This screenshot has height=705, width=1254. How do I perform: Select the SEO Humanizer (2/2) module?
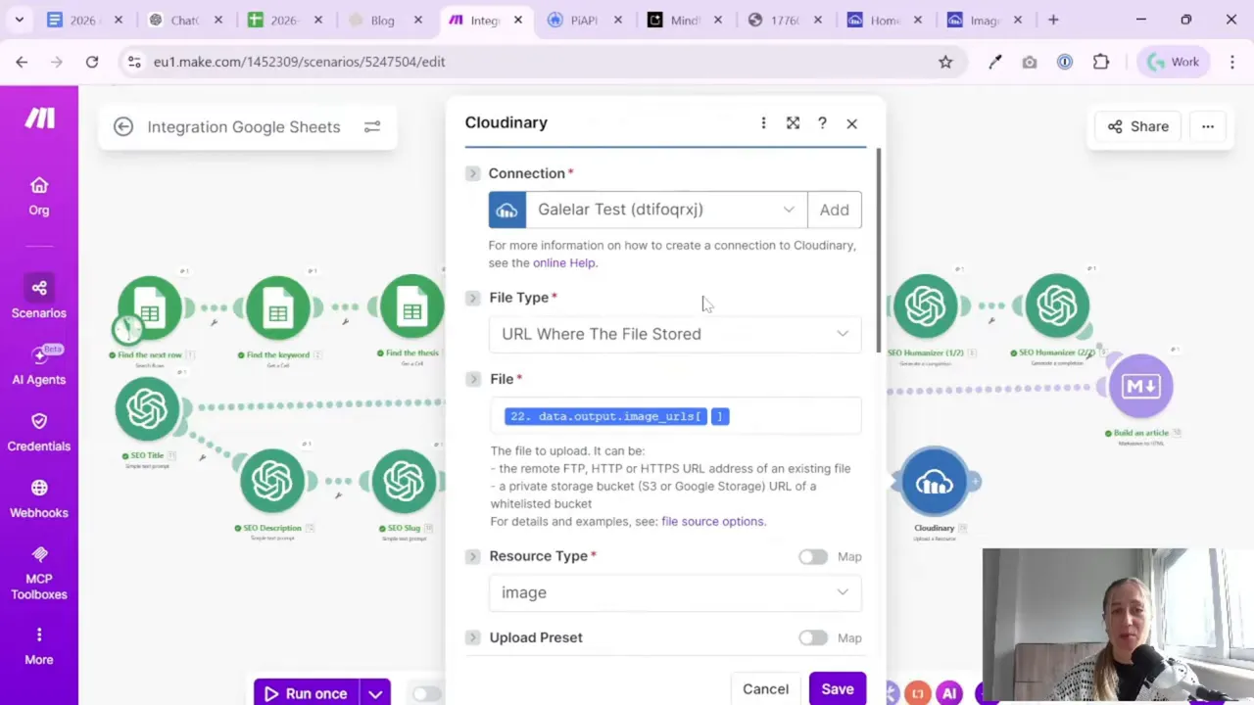1057,306
